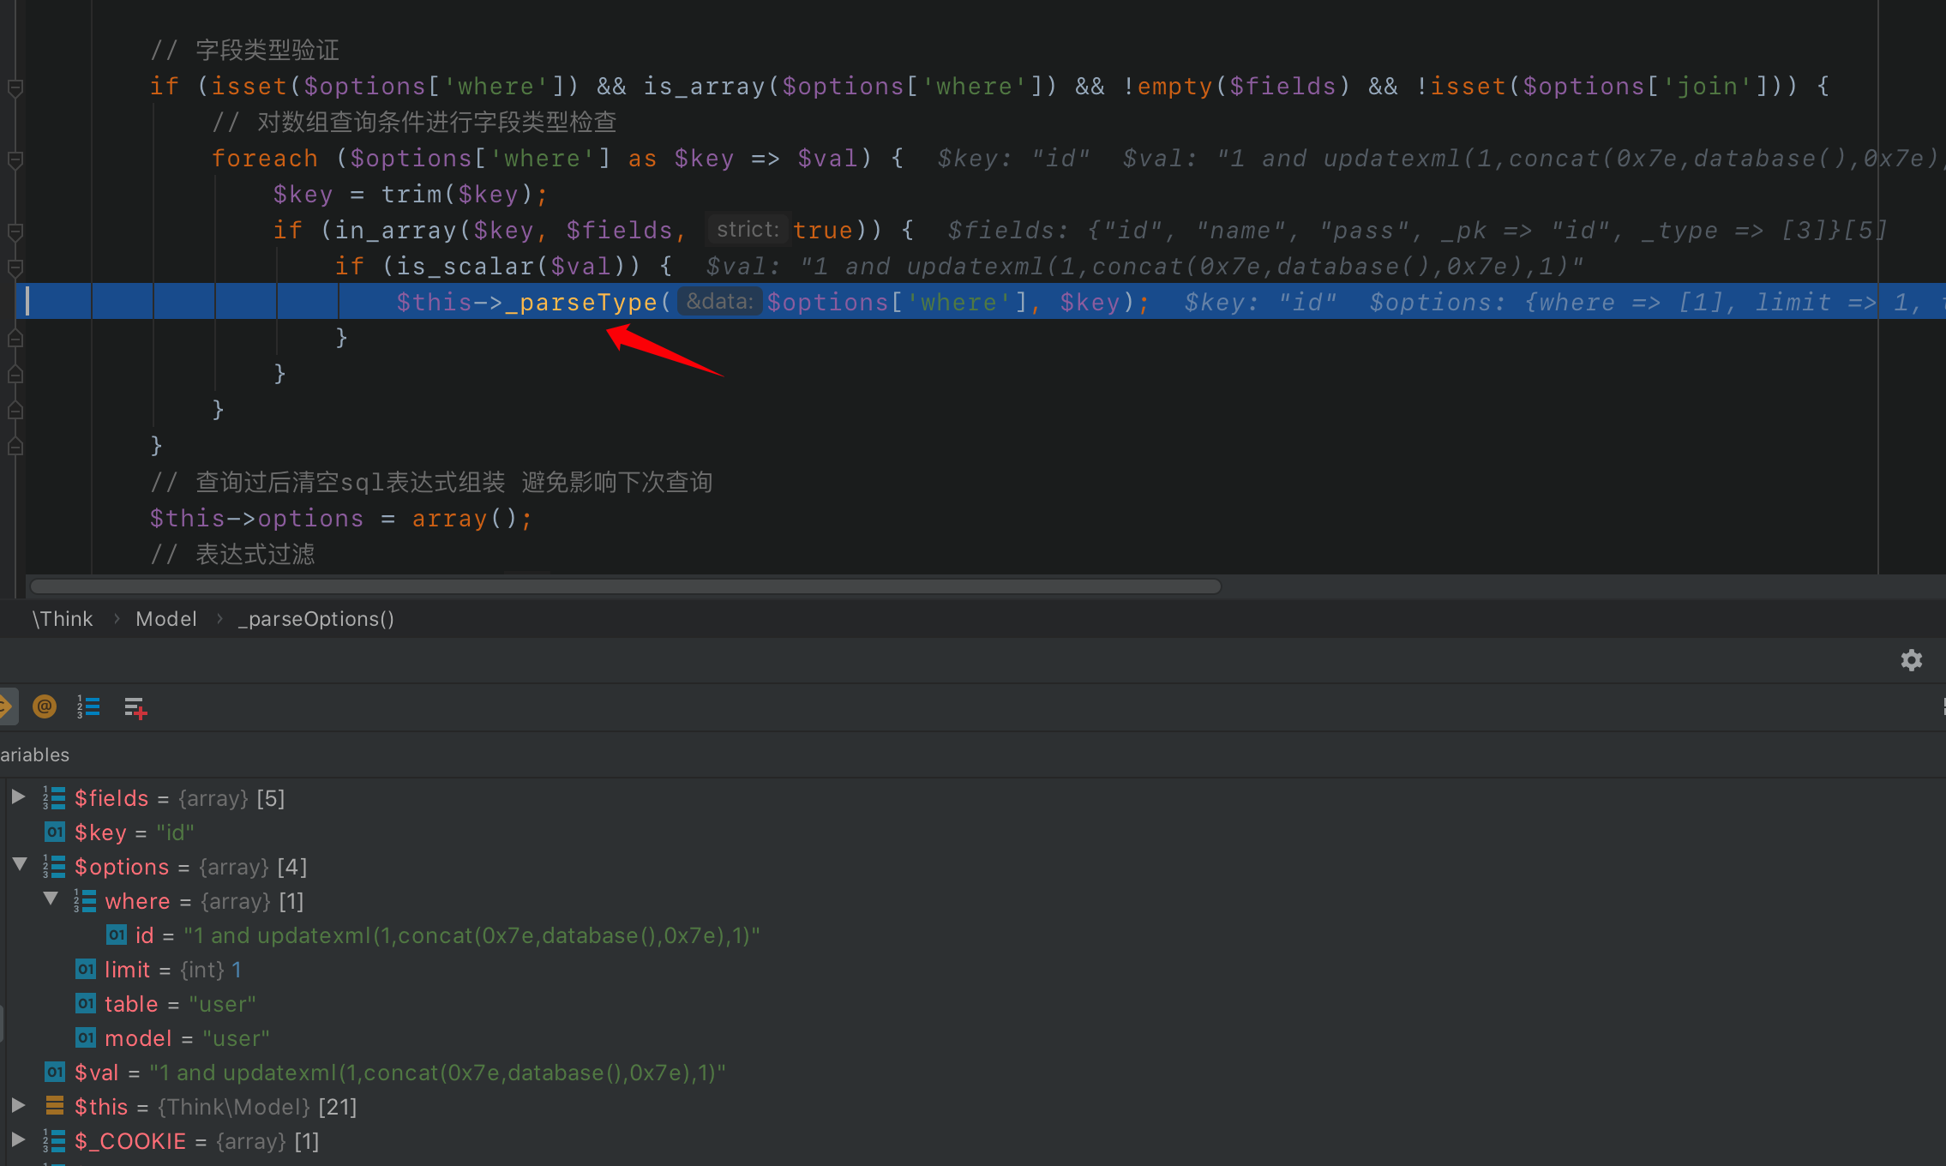The image size is (1946, 1166).
Task: Open the Variables panel settings gear
Action: pyautogui.click(x=1913, y=659)
